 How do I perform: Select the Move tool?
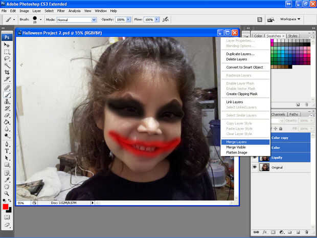pos(7,45)
